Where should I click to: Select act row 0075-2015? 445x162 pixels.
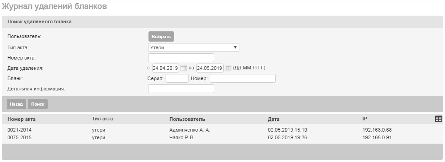(x=222, y=138)
